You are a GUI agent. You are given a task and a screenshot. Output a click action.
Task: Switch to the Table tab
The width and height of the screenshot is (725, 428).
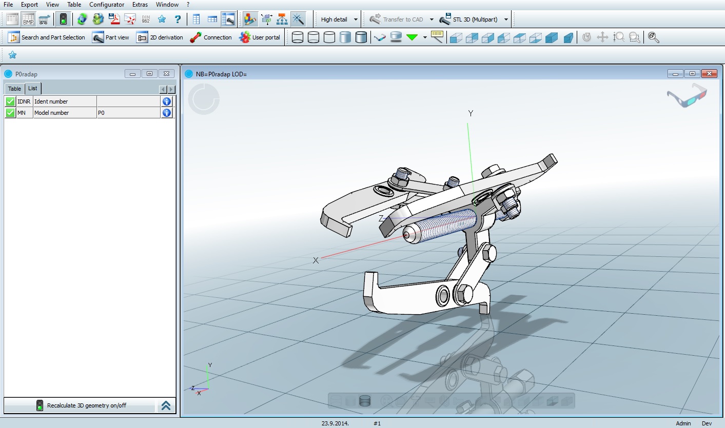pyautogui.click(x=14, y=89)
